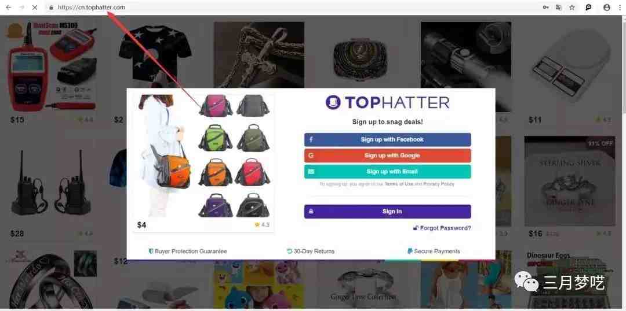Image resolution: width=626 pixels, height=311 pixels.
Task: Open the saved password key icon
Action: point(545,7)
